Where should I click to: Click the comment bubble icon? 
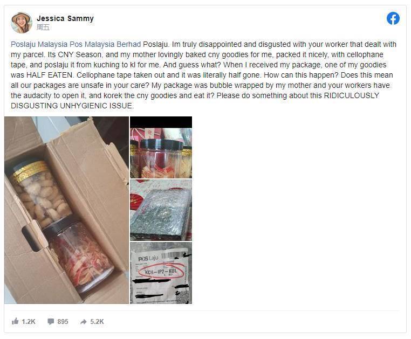[51, 321]
